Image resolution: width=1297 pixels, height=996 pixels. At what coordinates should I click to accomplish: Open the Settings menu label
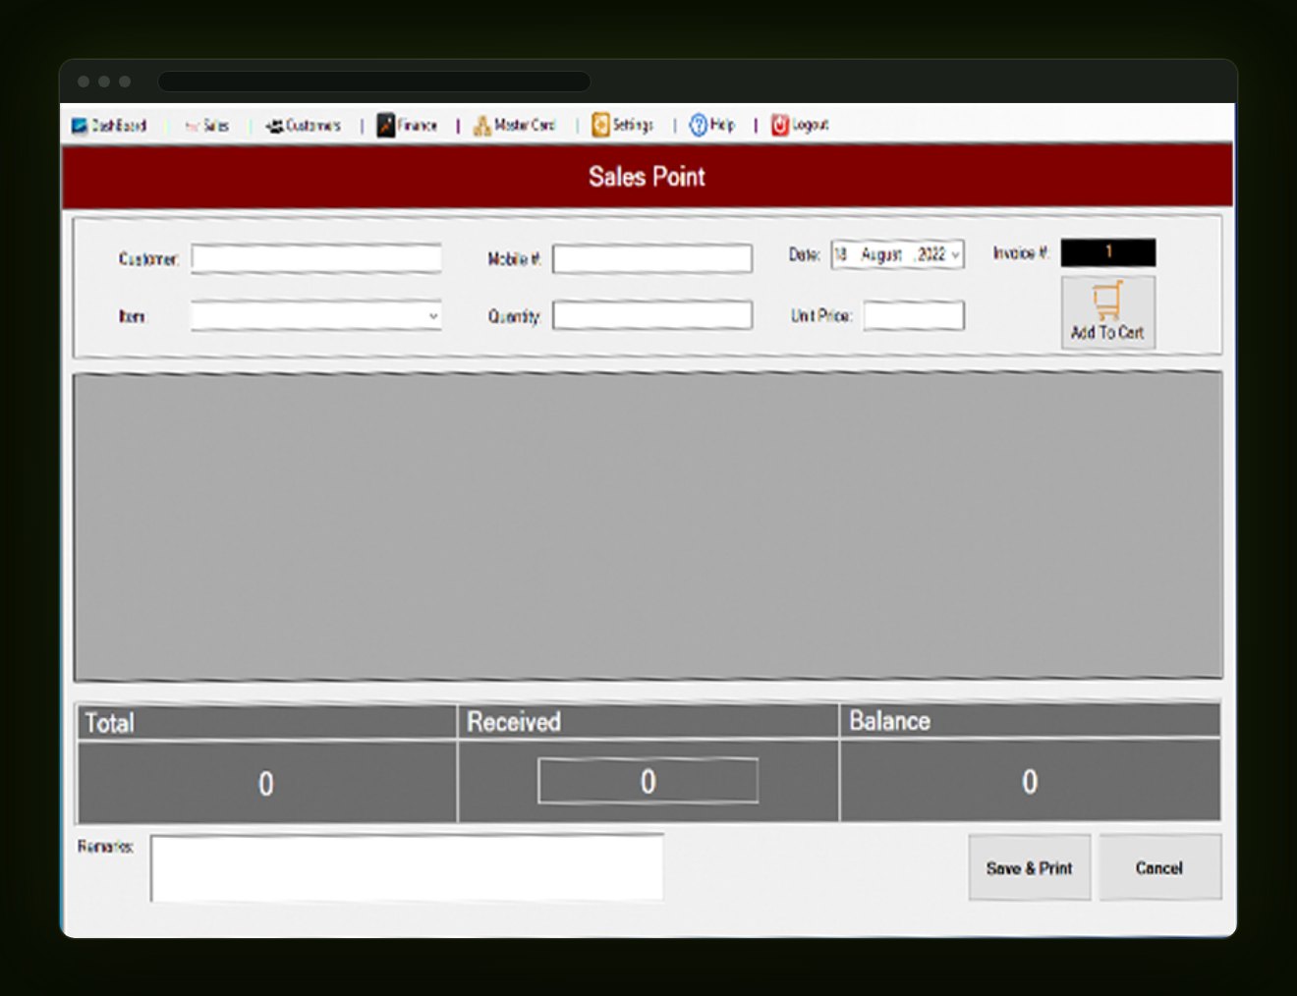click(633, 125)
